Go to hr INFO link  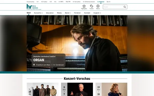pos(61,2)
